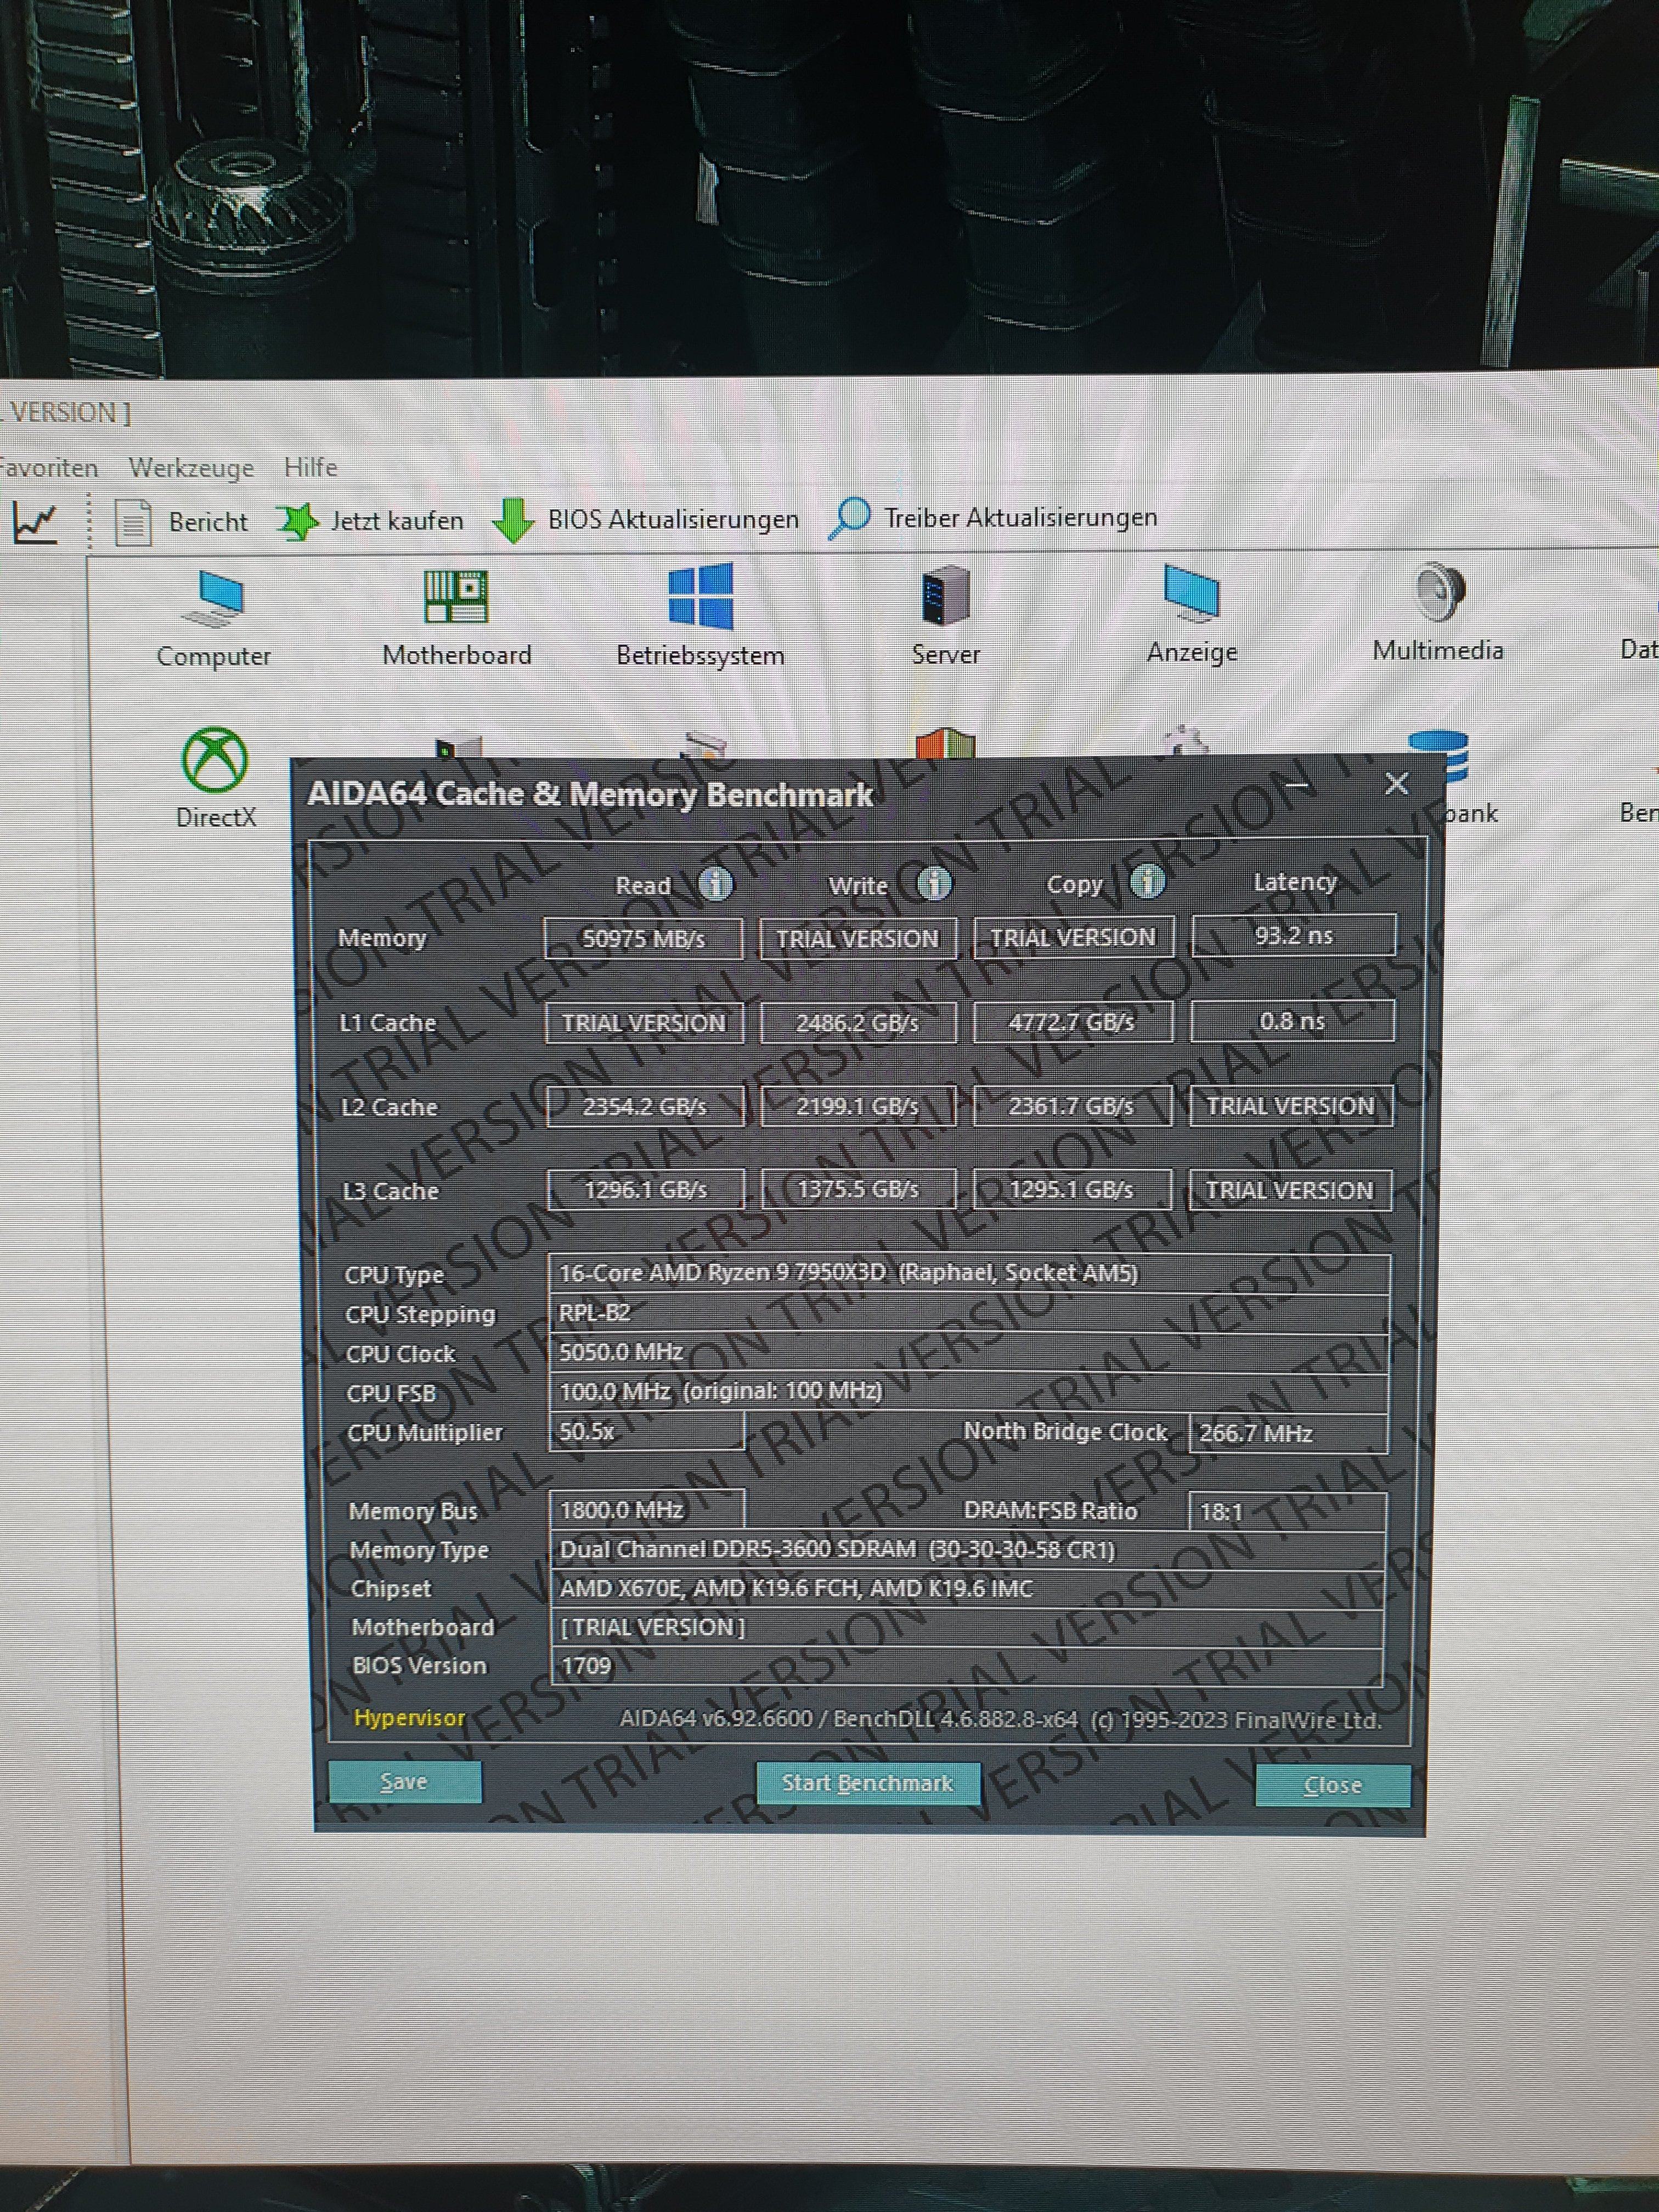Image resolution: width=1659 pixels, height=2212 pixels.
Task: Open the Favoriten menu
Action: tap(48, 468)
